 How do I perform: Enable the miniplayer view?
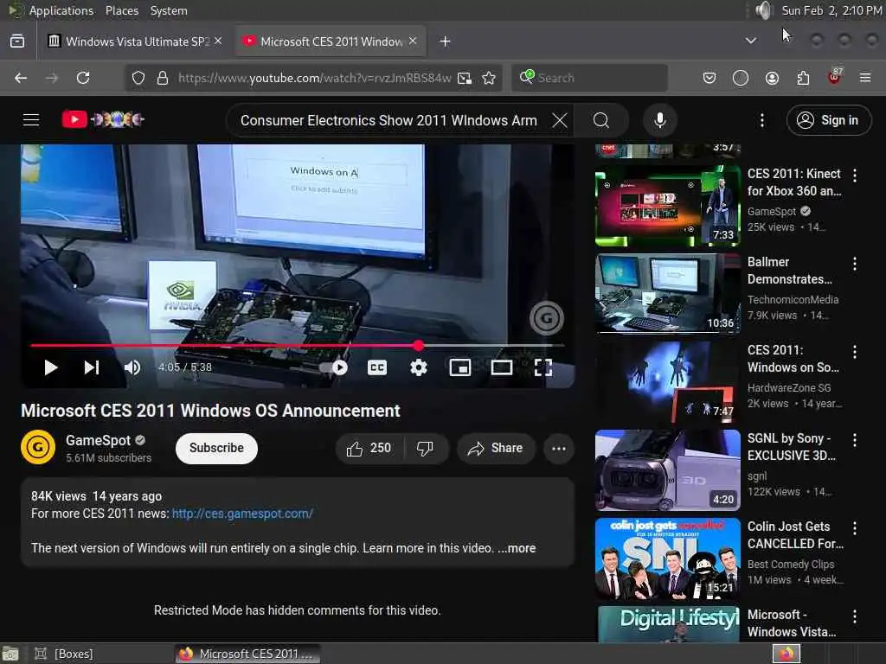tap(460, 367)
